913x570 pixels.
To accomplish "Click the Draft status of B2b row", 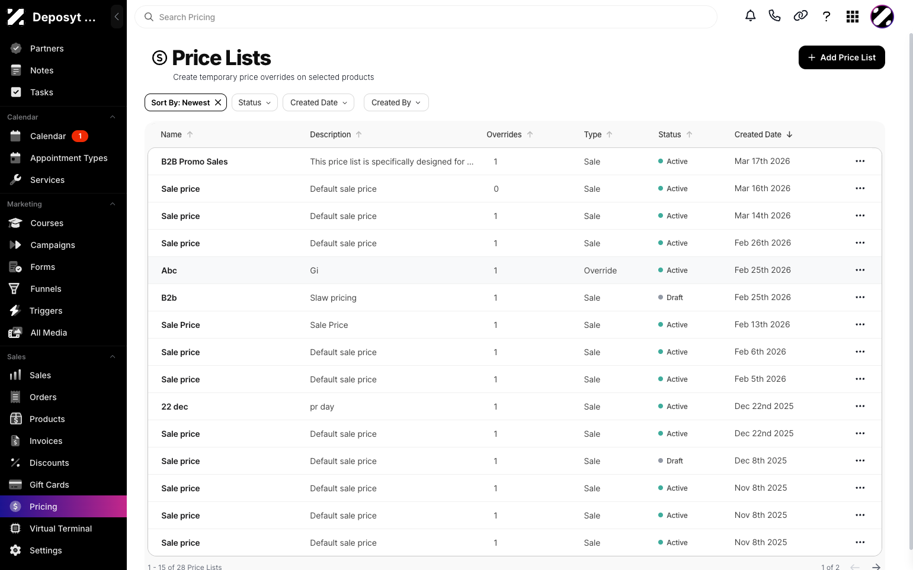I will [x=671, y=298].
